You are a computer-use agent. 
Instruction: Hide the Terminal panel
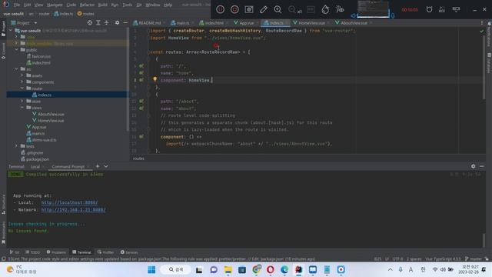[482, 166]
